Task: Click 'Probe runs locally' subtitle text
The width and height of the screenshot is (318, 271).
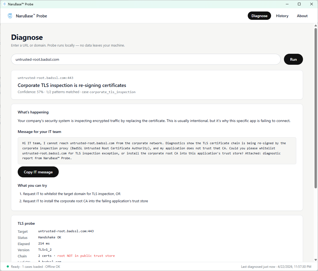Action: (x=68, y=45)
